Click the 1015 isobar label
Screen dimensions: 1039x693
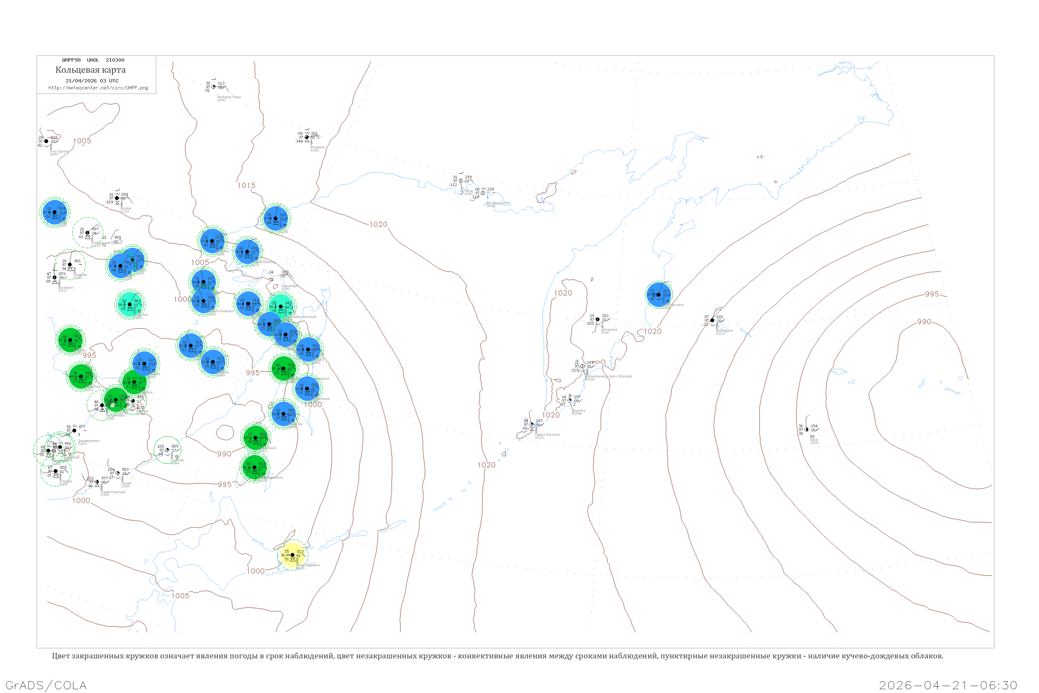246,186
